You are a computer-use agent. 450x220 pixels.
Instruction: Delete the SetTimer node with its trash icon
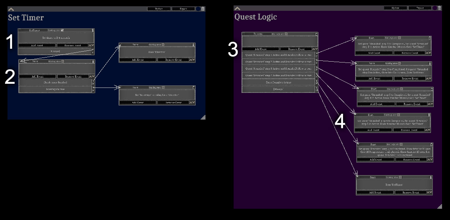(92, 30)
